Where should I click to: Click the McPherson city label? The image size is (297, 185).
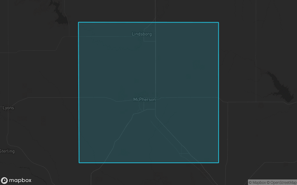144,100
